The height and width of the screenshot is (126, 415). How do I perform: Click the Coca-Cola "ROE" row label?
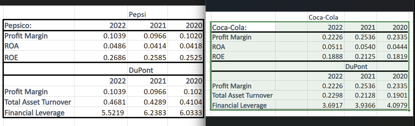pyautogui.click(x=218, y=57)
